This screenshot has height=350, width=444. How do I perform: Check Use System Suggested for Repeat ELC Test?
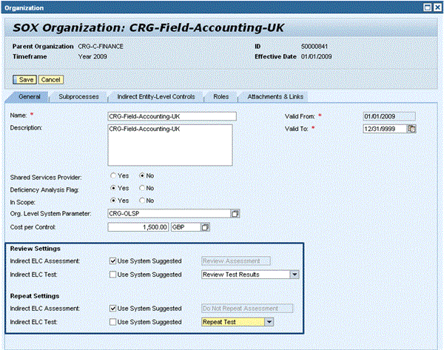[x=112, y=322]
